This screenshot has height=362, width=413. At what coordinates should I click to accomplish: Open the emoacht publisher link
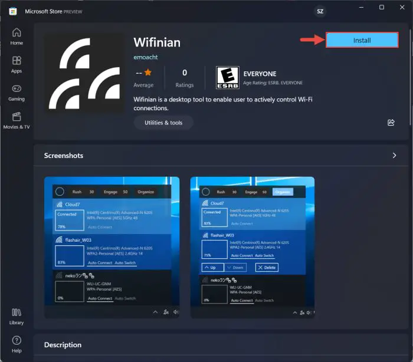(145, 57)
